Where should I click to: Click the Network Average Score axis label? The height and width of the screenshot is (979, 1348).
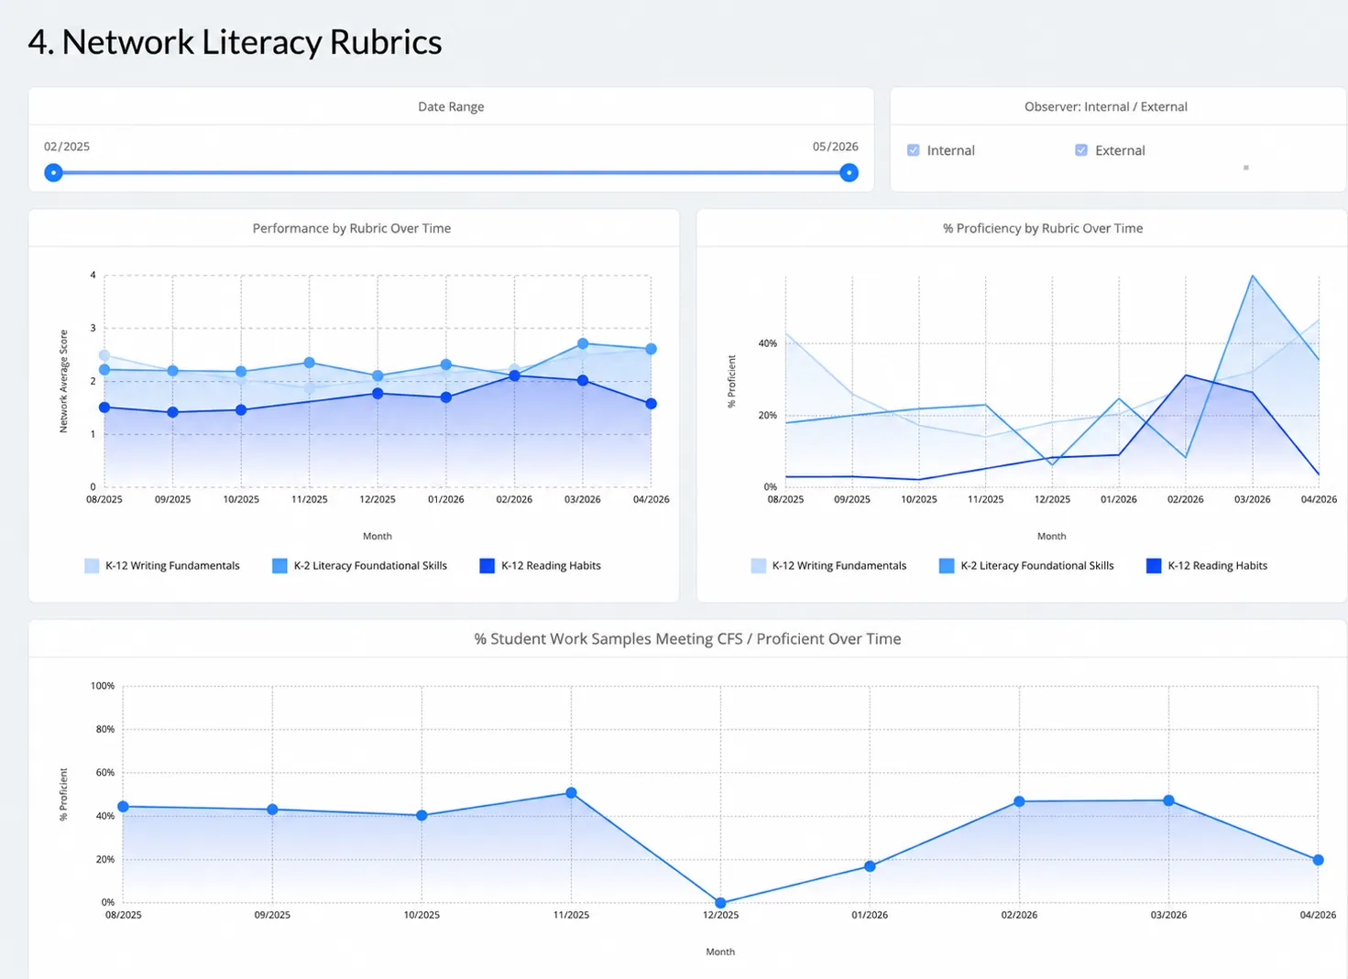point(64,381)
